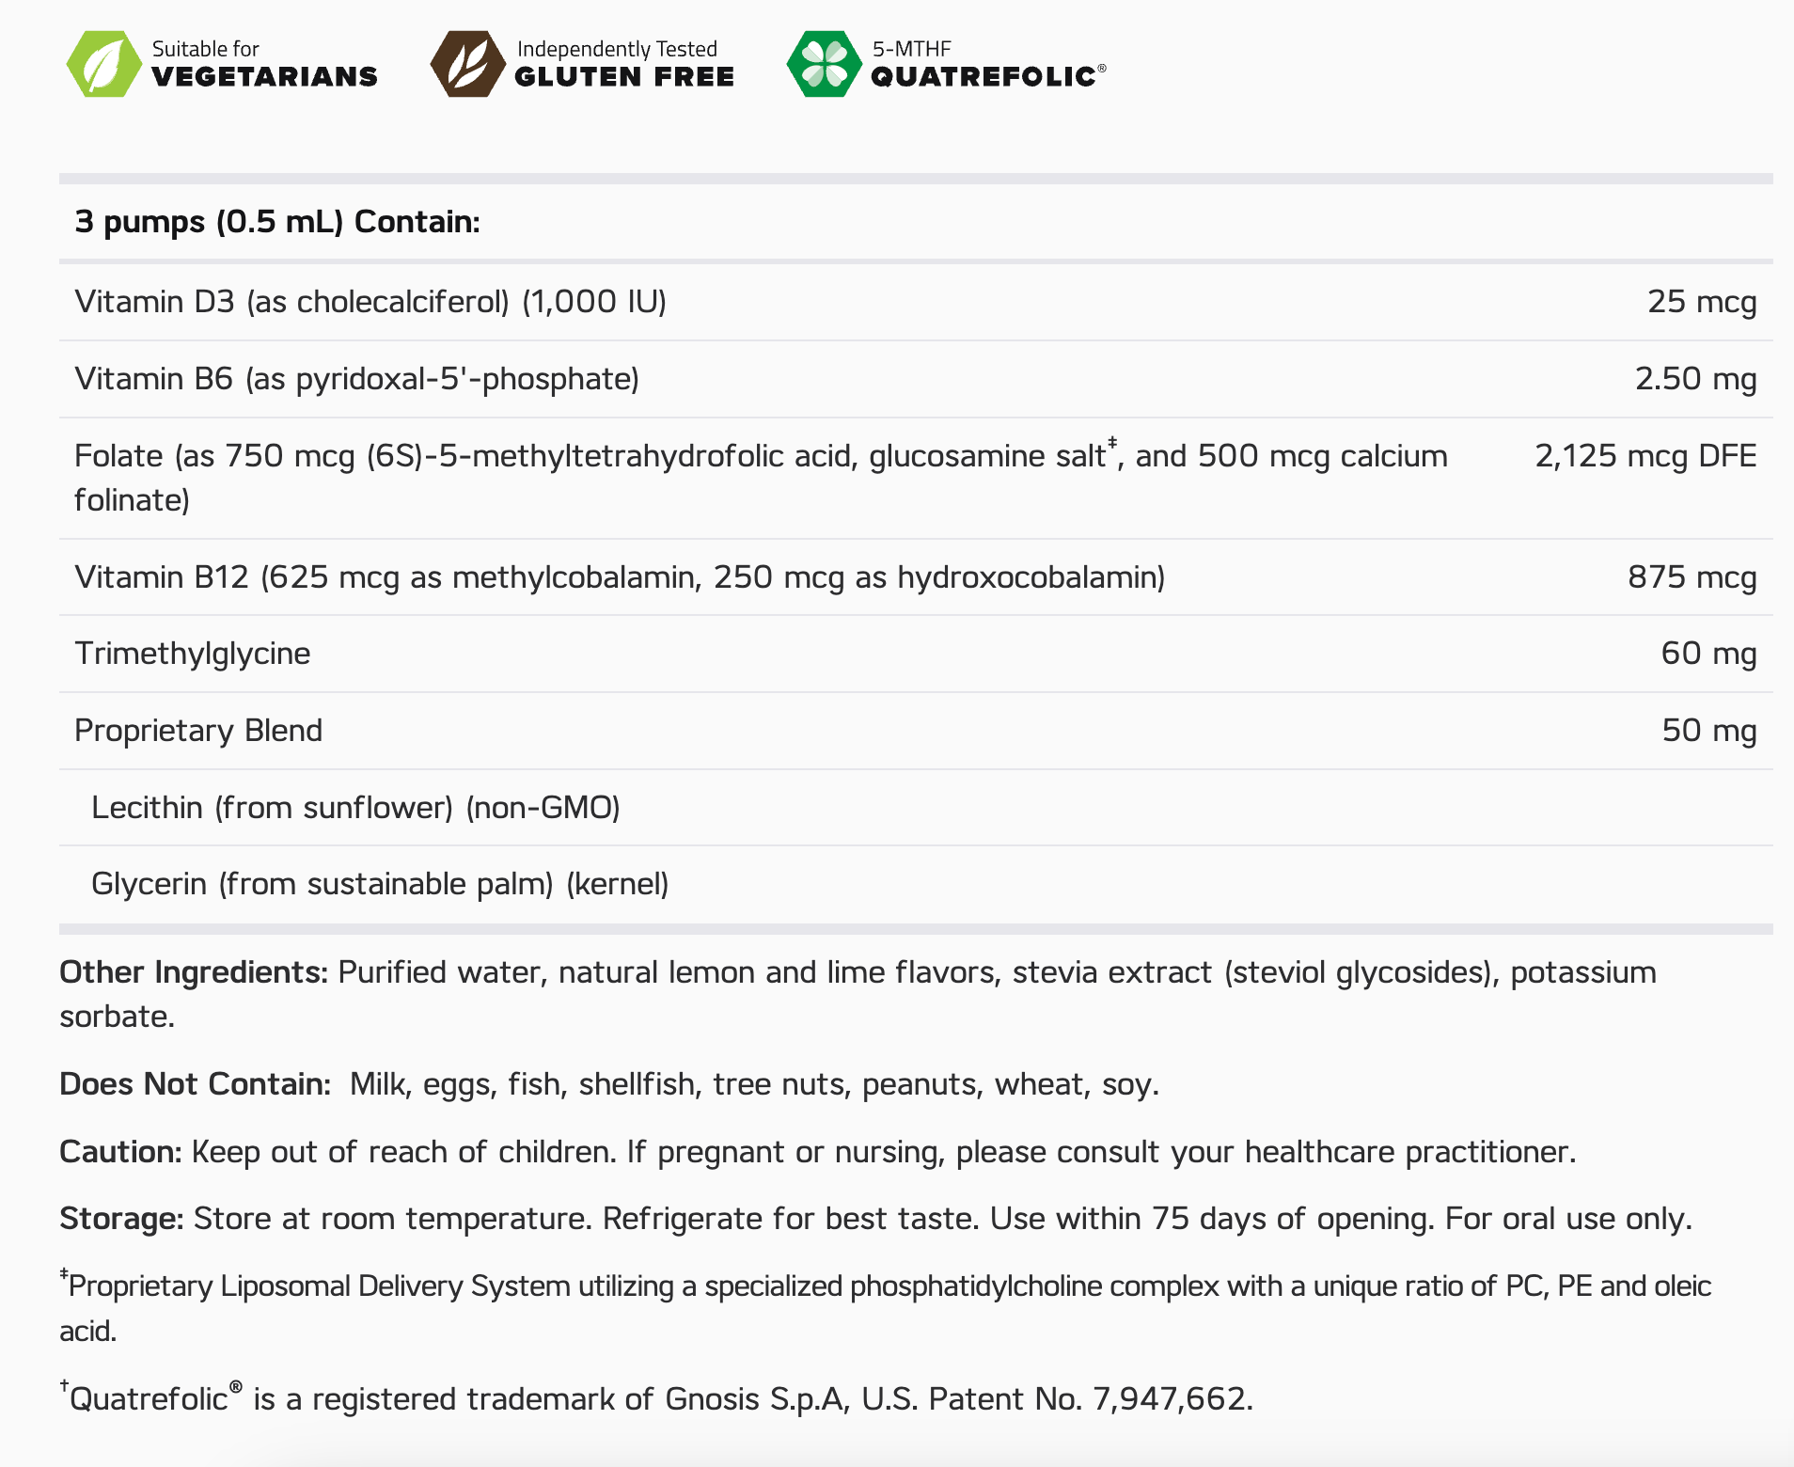Click the Quatrefolic trademark footnote text
This screenshot has height=1467, width=1794.
pyautogui.click(x=658, y=1399)
